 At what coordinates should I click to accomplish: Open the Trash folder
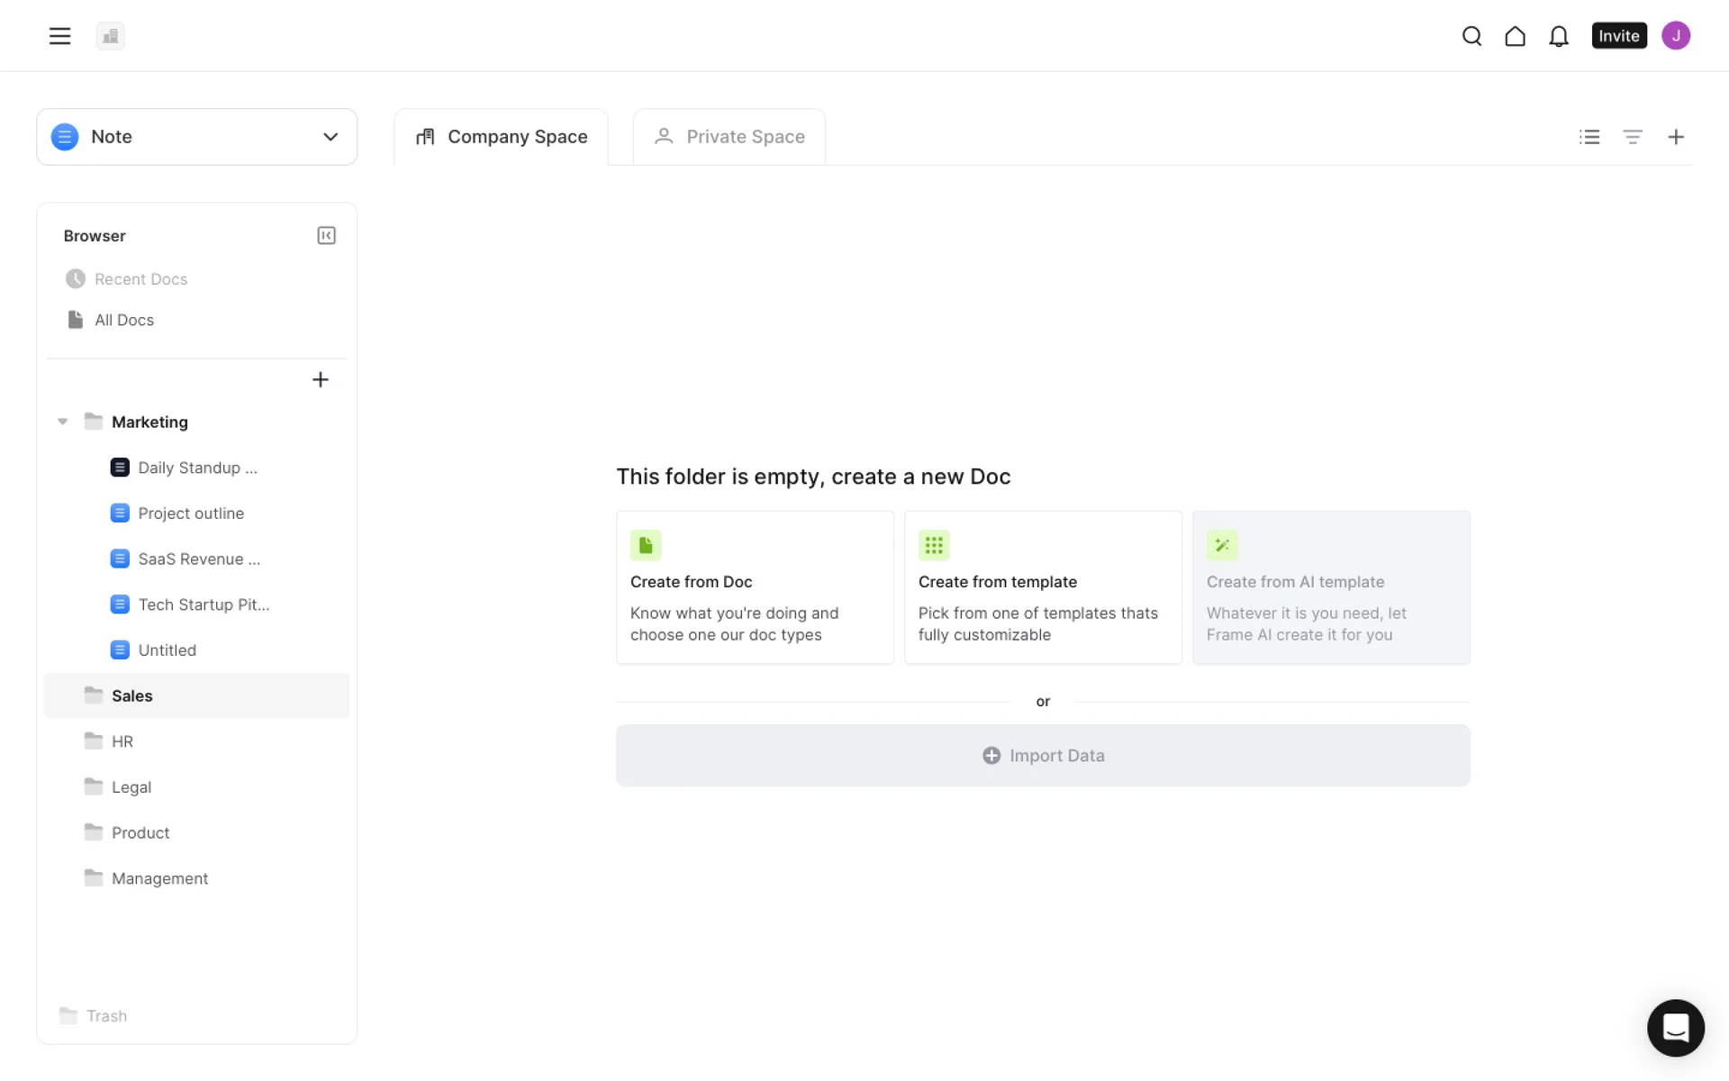[105, 1016]
